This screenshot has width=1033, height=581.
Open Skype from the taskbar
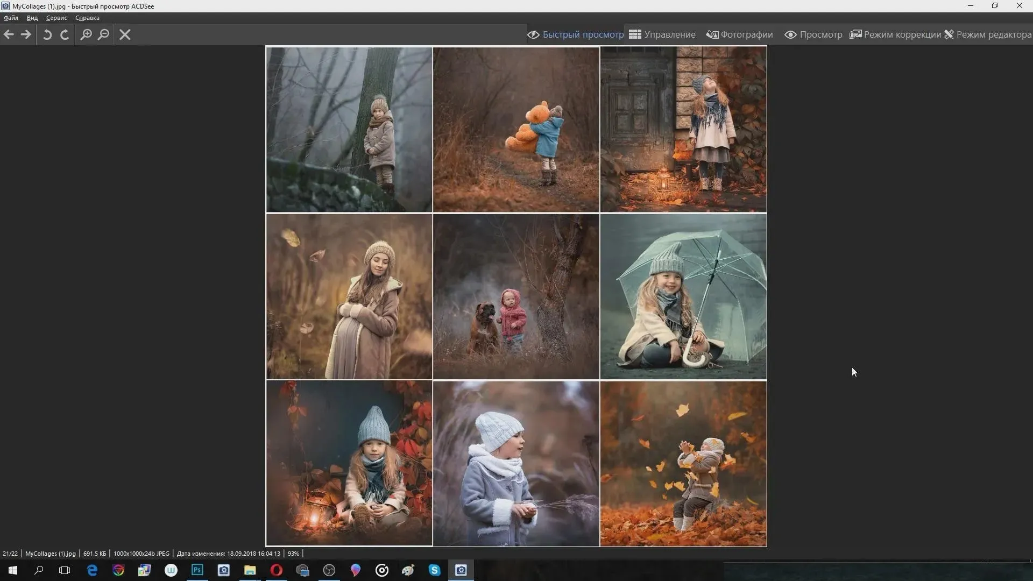point(435,570)
